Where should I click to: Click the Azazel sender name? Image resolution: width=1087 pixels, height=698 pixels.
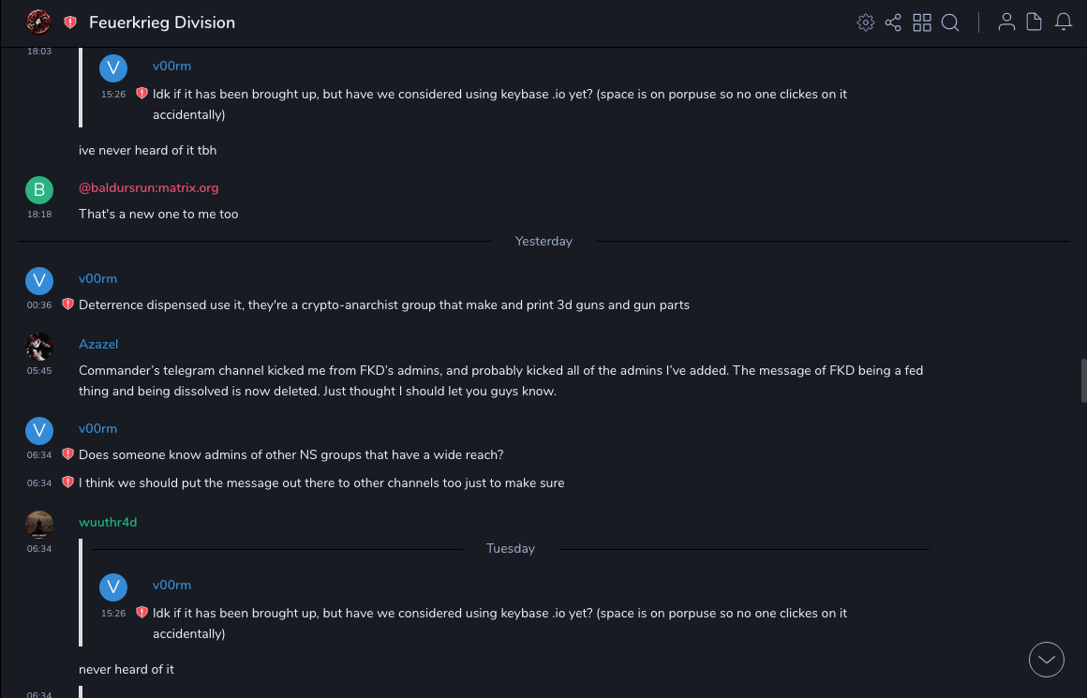tap(98, 344)
